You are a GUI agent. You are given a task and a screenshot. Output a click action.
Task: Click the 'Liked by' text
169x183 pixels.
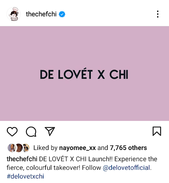click(45, 148)
